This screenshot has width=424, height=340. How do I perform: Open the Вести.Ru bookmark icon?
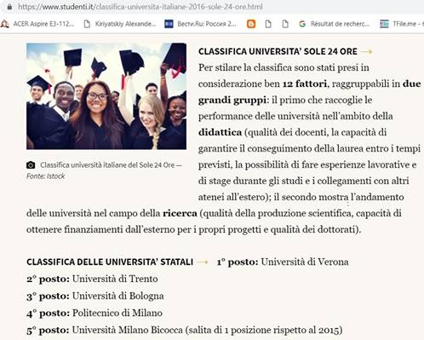coord(169,24)
